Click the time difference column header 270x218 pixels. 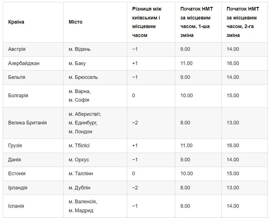(x=147, y=22)
